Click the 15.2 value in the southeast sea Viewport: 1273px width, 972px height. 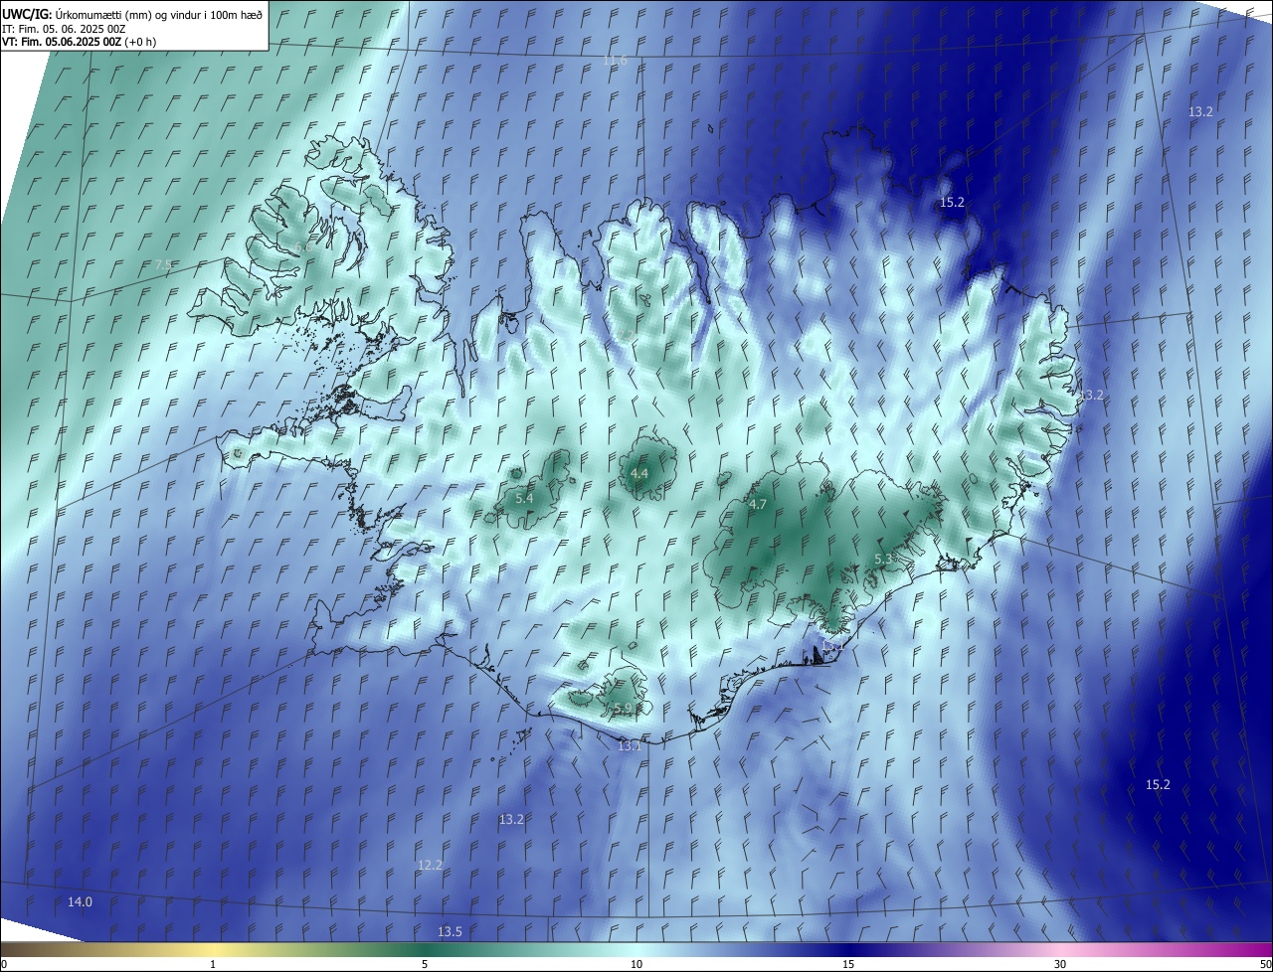tap(1158, 784)
